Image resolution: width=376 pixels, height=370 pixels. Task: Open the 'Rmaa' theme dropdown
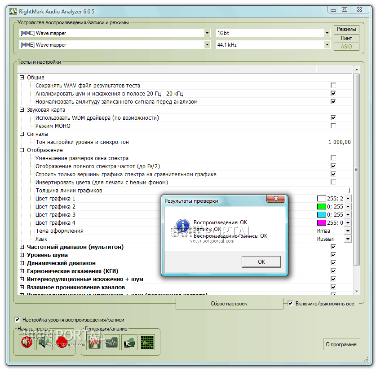(x=348, y=231)
